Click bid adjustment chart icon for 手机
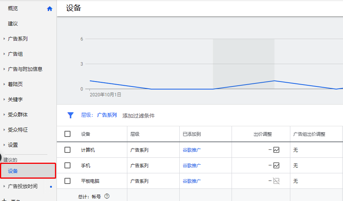 pos(276,165)
